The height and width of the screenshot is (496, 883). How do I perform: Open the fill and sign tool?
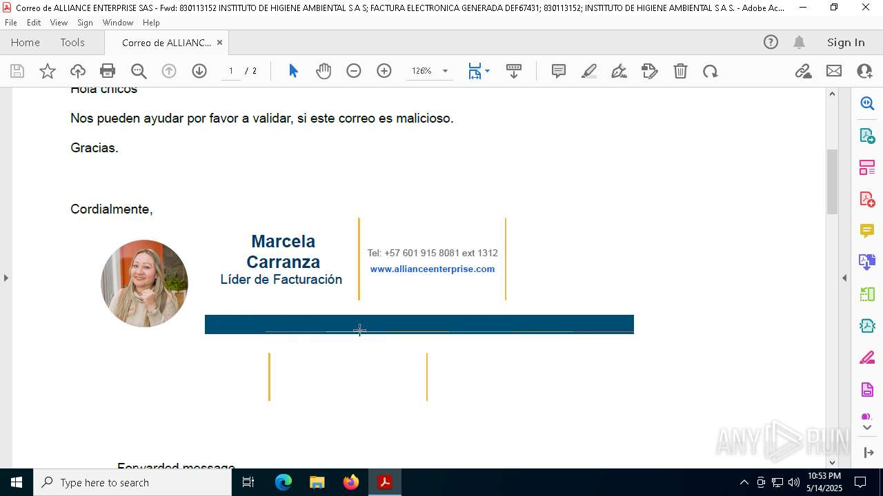click(650, 71)
